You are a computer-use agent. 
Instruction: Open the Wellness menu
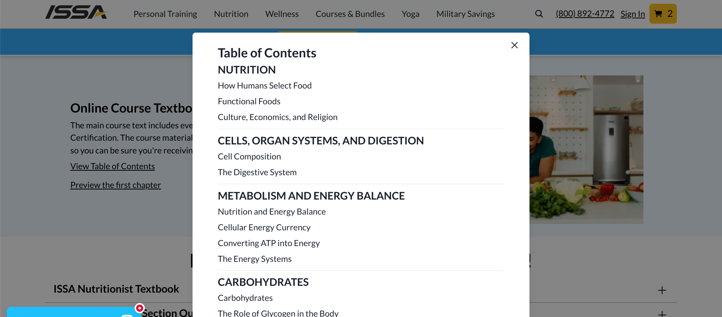click(x=282, y=14)
